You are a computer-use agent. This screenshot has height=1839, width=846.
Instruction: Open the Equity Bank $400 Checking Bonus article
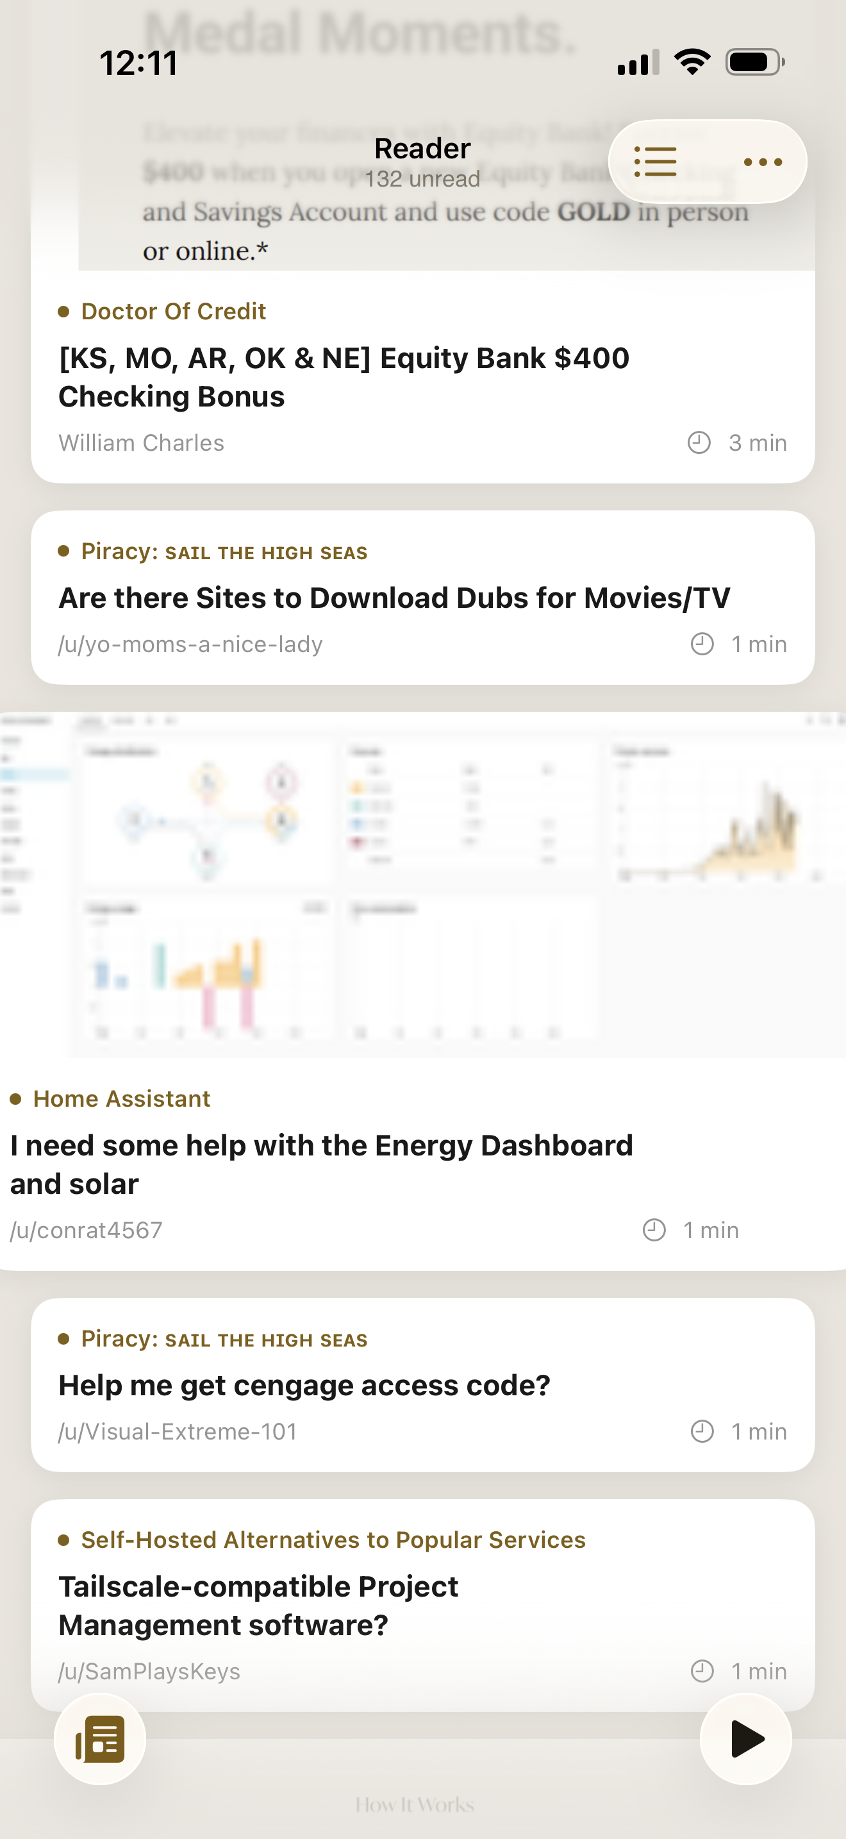[344, 377]
